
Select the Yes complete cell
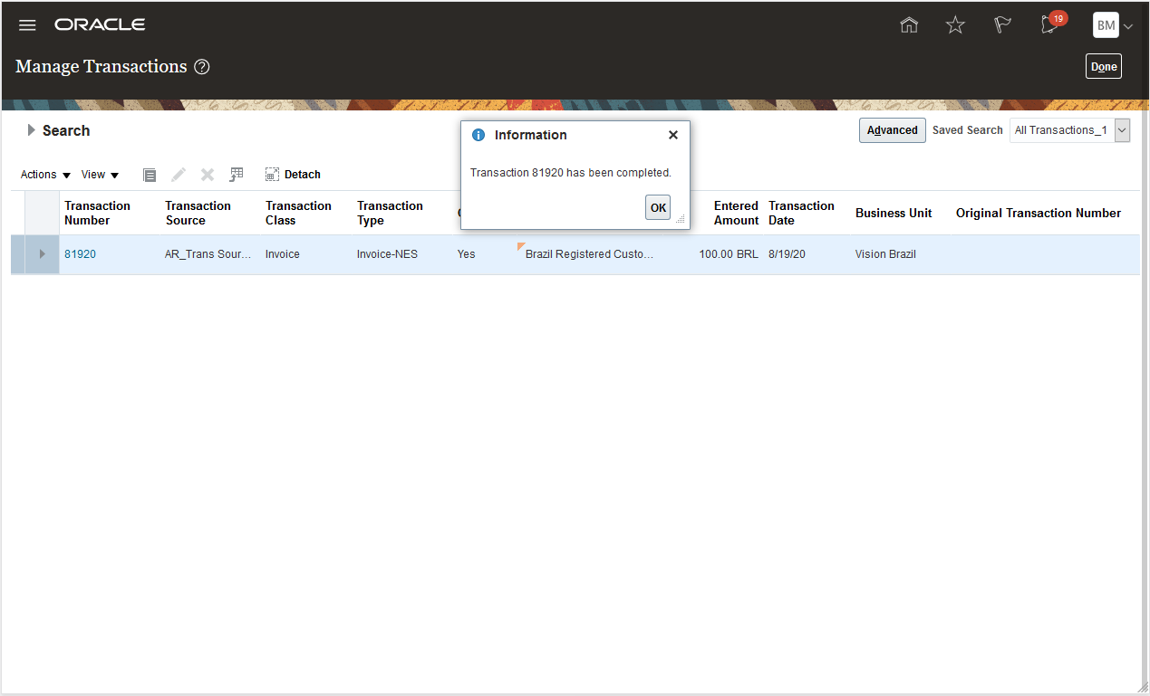click(467, 254)
